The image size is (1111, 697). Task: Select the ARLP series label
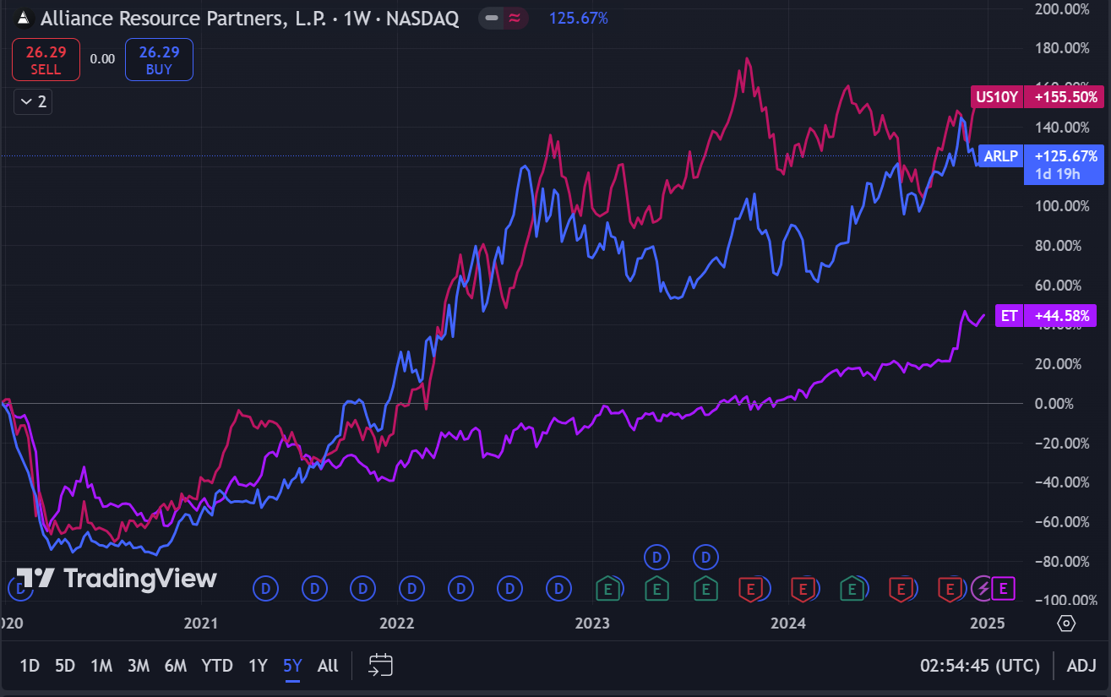click(x=1001, y=155)
